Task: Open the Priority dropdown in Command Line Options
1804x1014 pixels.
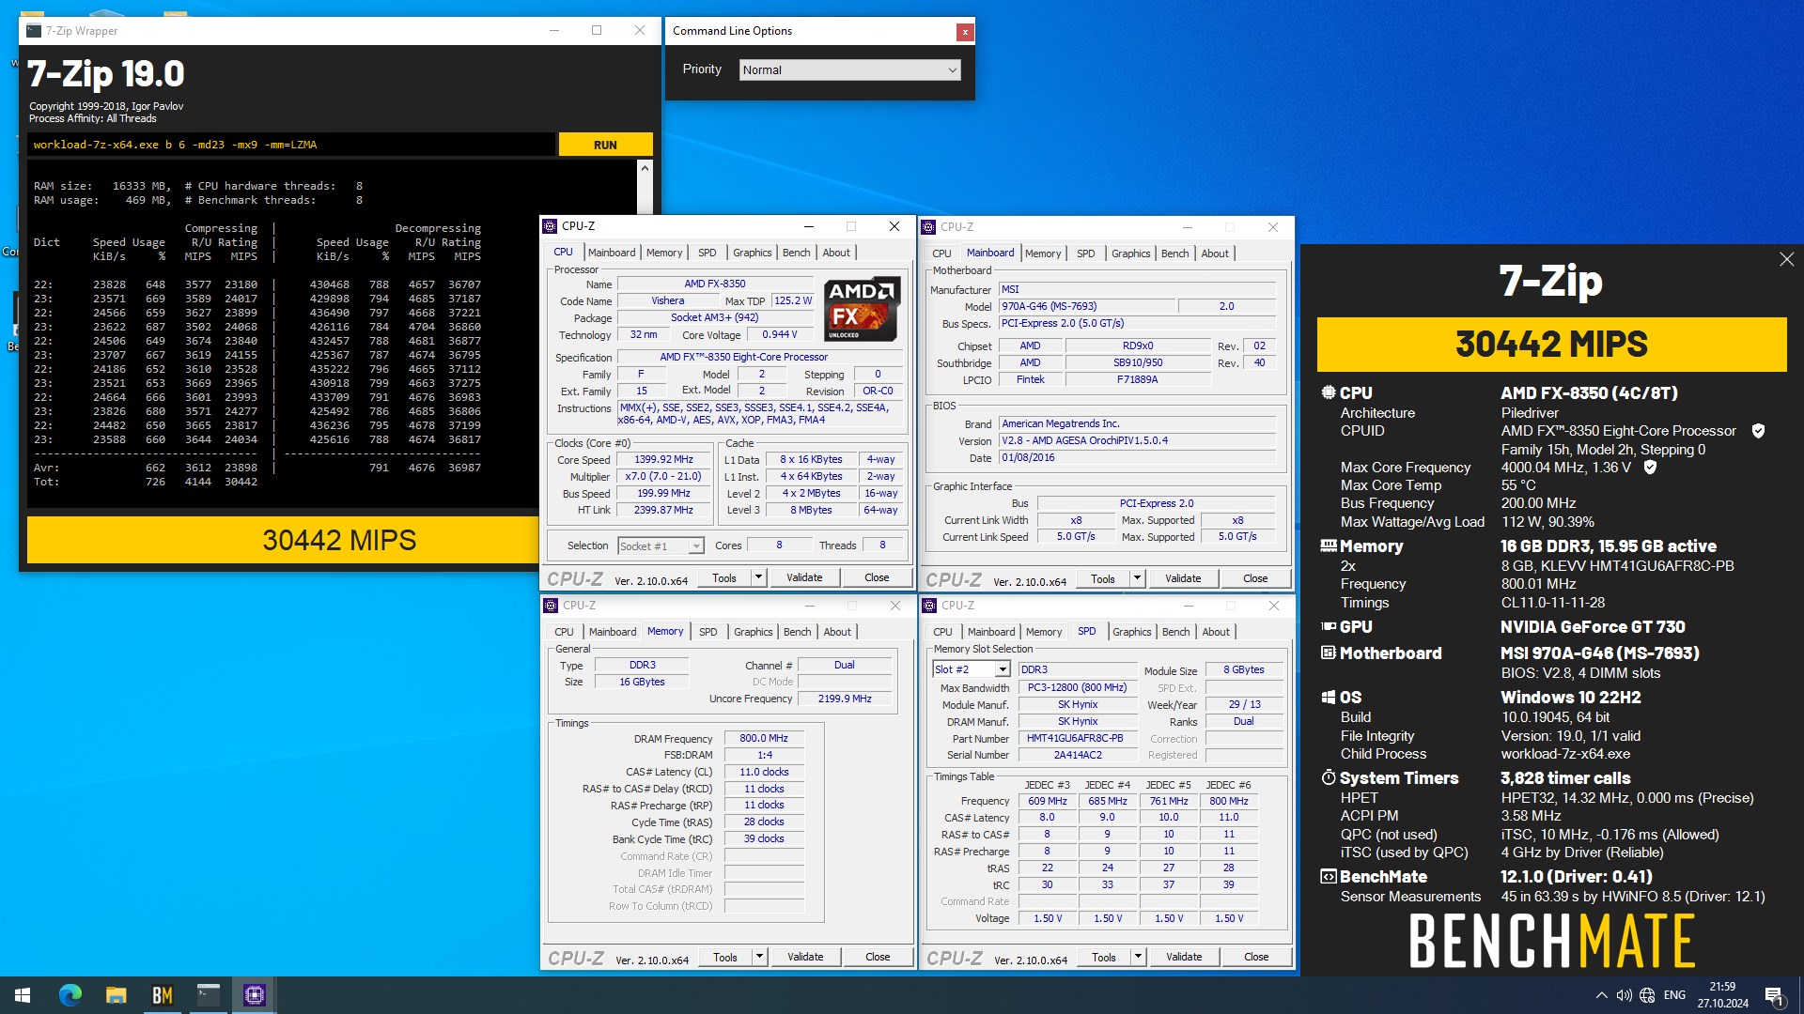Action: tap(849, 69)
